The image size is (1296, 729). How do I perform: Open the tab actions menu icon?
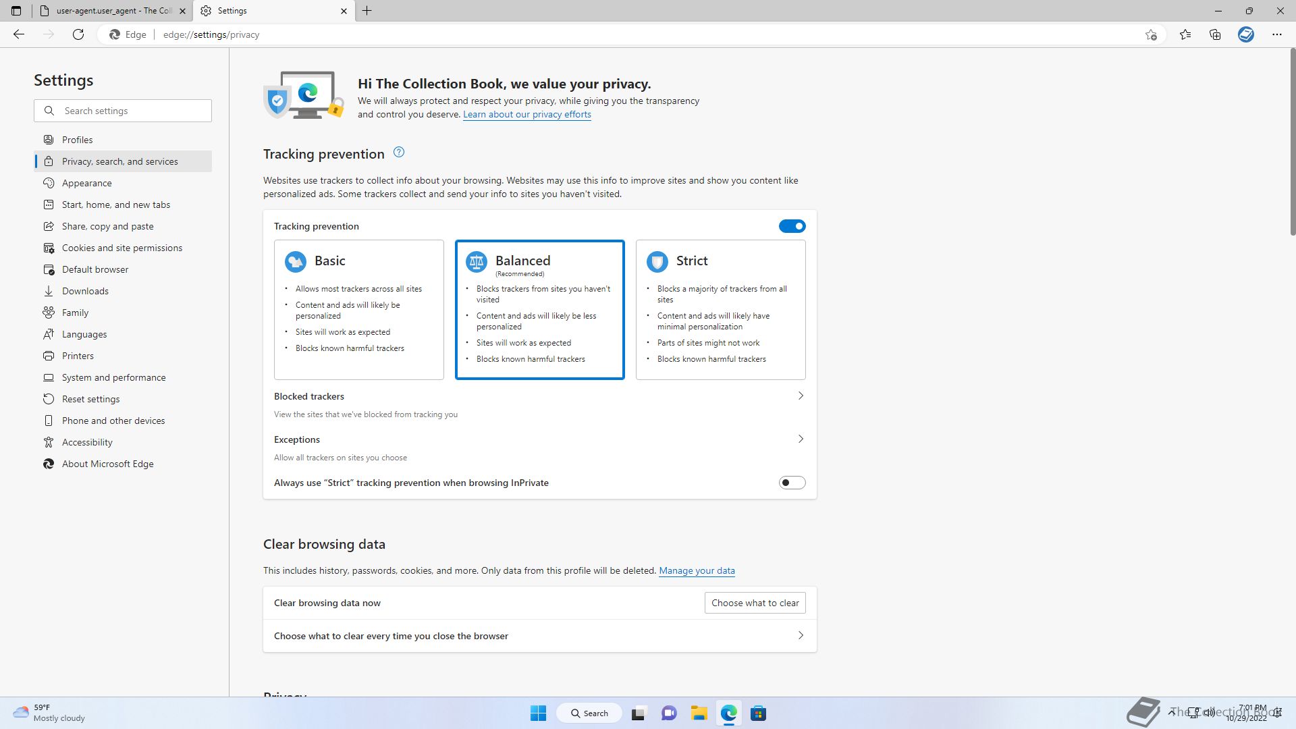tap(16, 11)
